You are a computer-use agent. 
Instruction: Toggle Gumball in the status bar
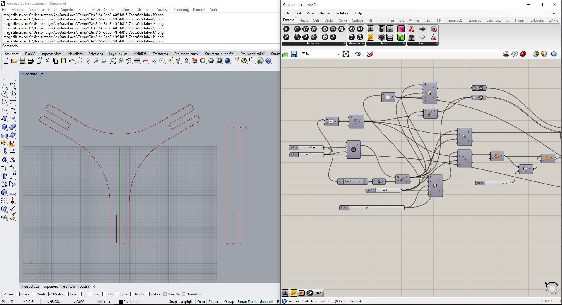click(x=266, y=302)
